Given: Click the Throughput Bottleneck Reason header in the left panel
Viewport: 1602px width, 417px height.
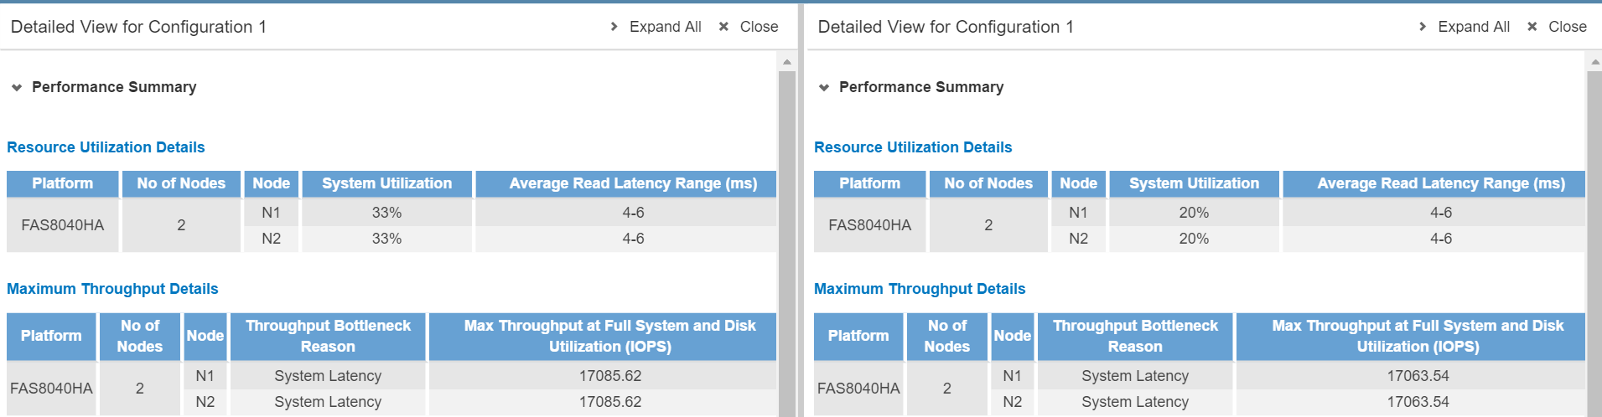Looking at the screenshot, I should (328, 336).
